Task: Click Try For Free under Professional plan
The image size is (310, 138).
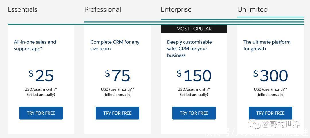Action: [x=117, y=113]
